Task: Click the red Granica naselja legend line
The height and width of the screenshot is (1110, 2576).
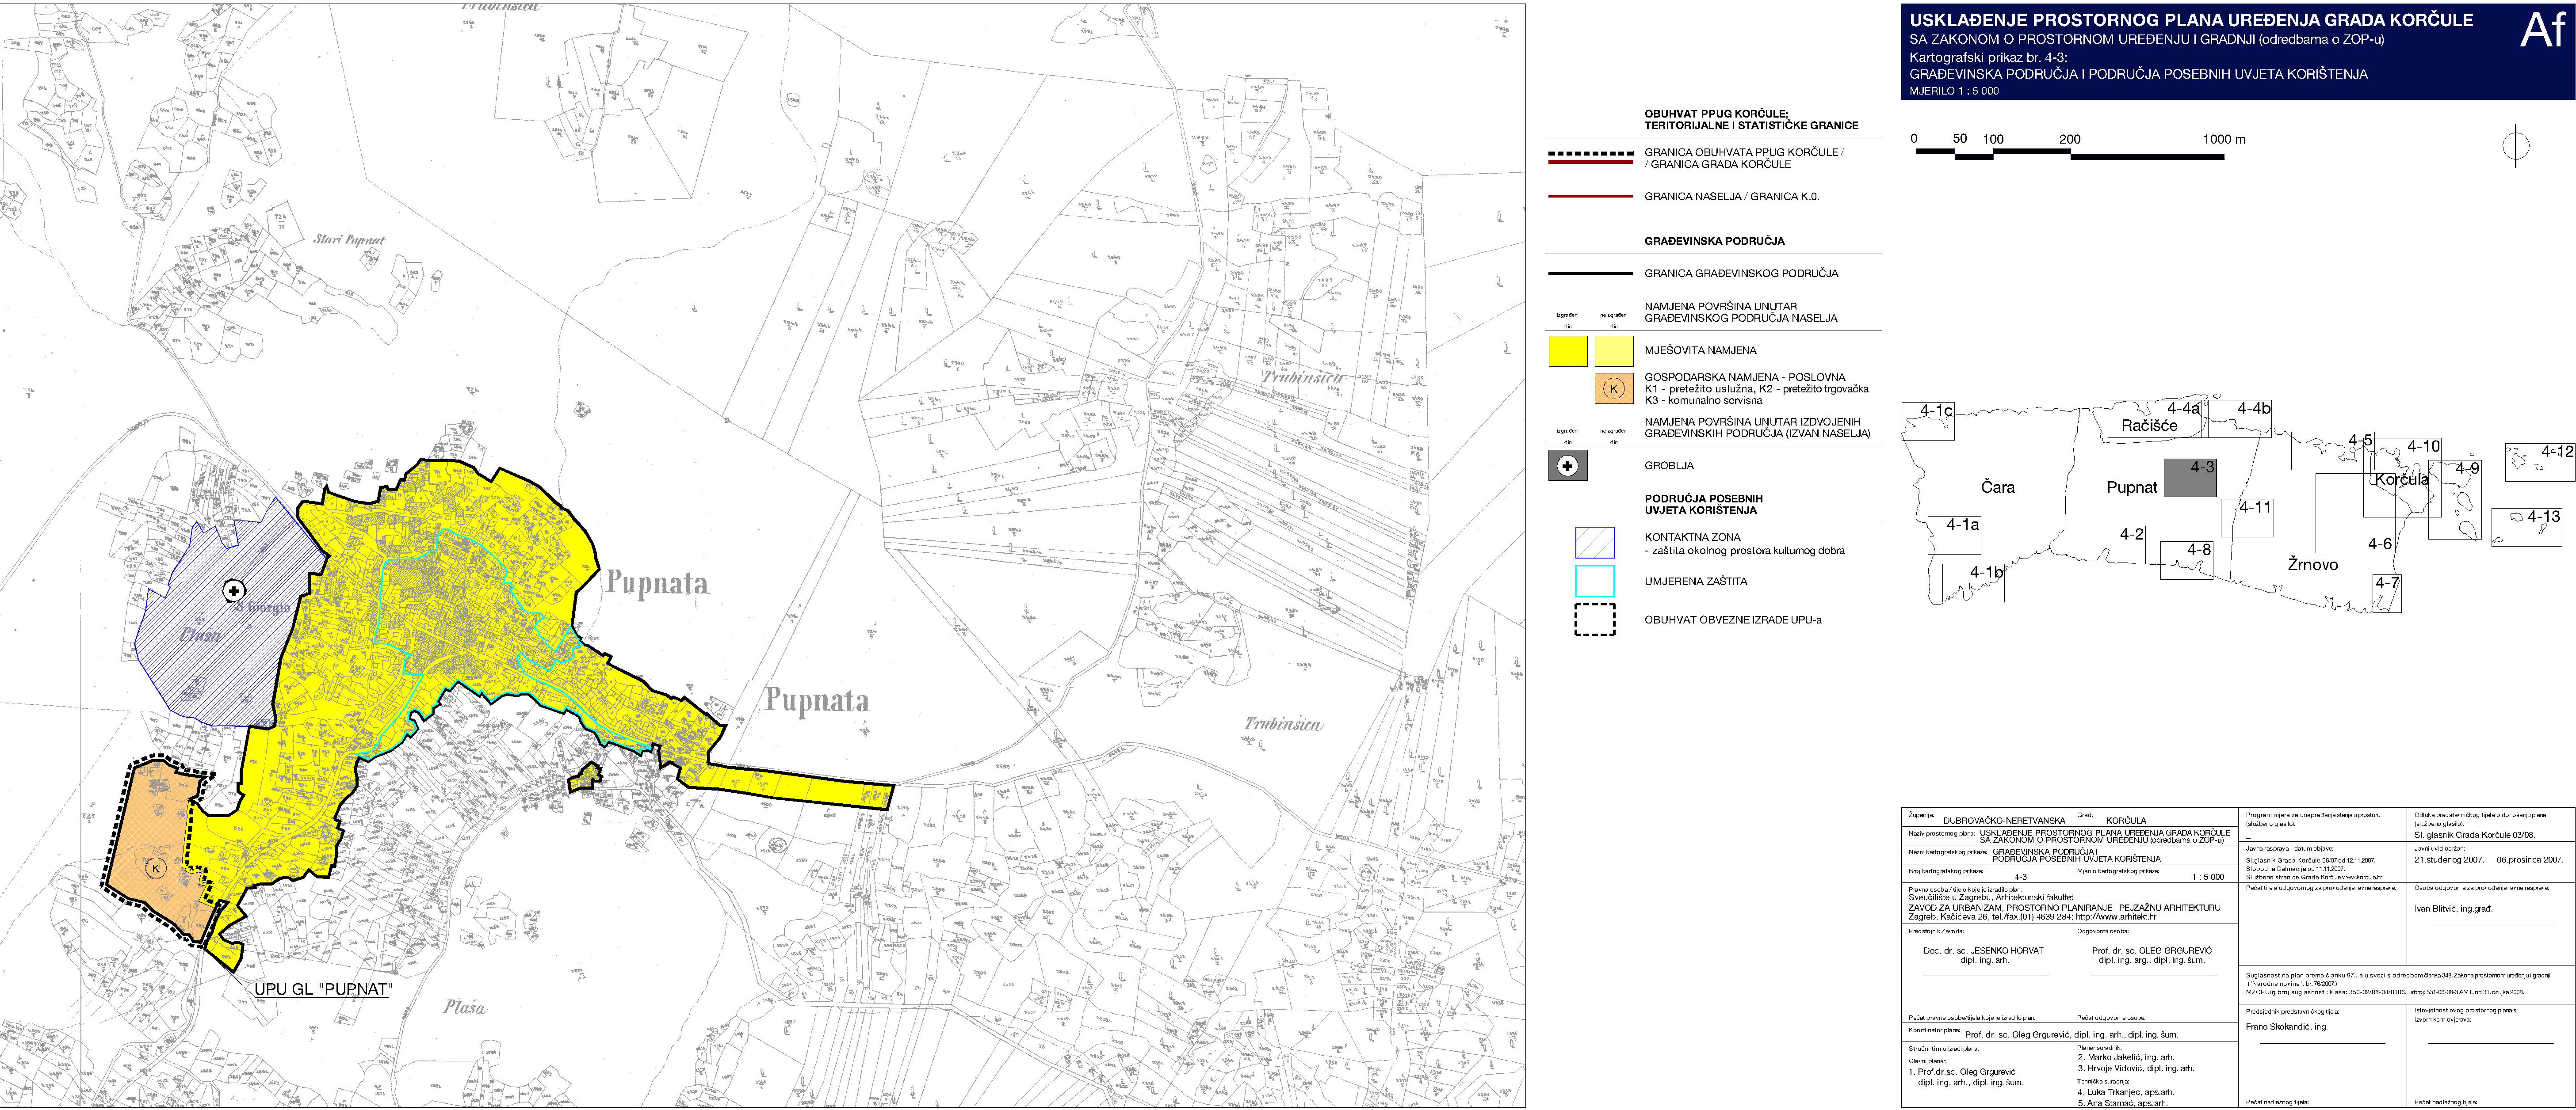Action: coord(1590,197)
